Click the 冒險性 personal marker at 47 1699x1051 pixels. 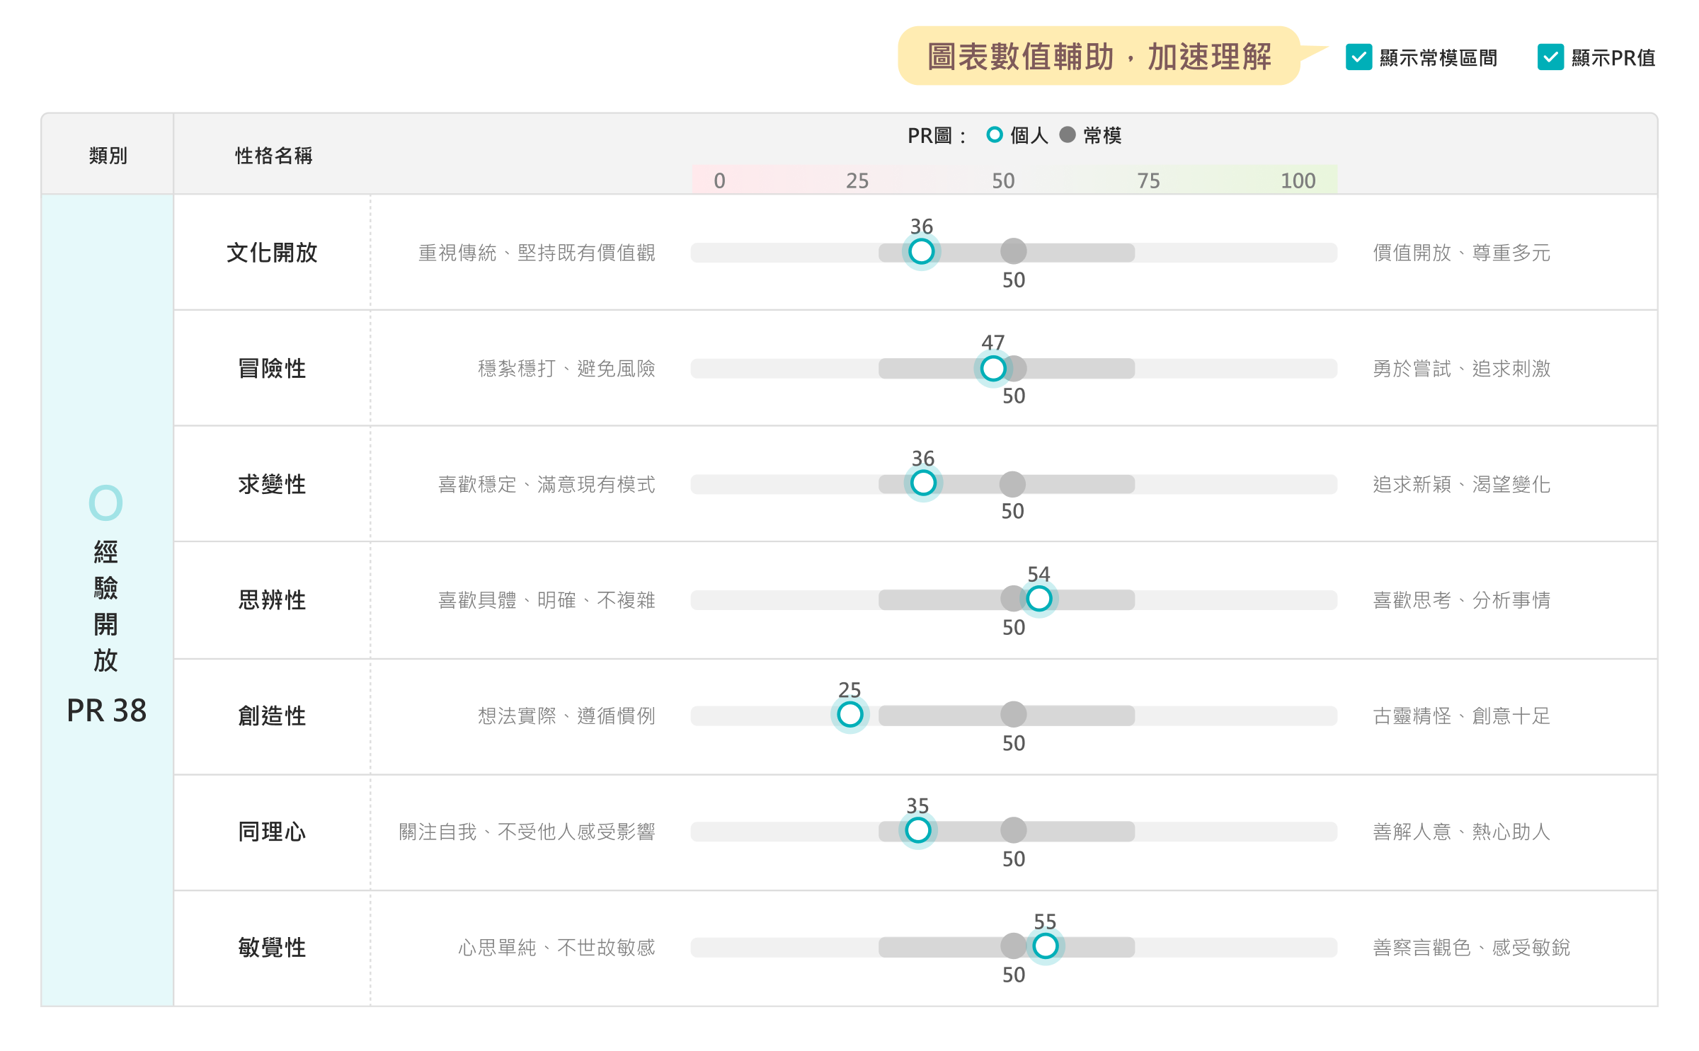[993, 368]
